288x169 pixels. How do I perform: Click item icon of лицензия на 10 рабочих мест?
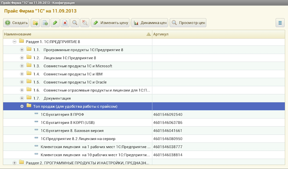pos(36,154)
